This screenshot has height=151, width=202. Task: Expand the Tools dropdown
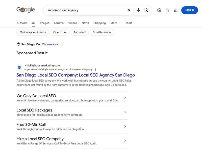[x=130, y=23]
